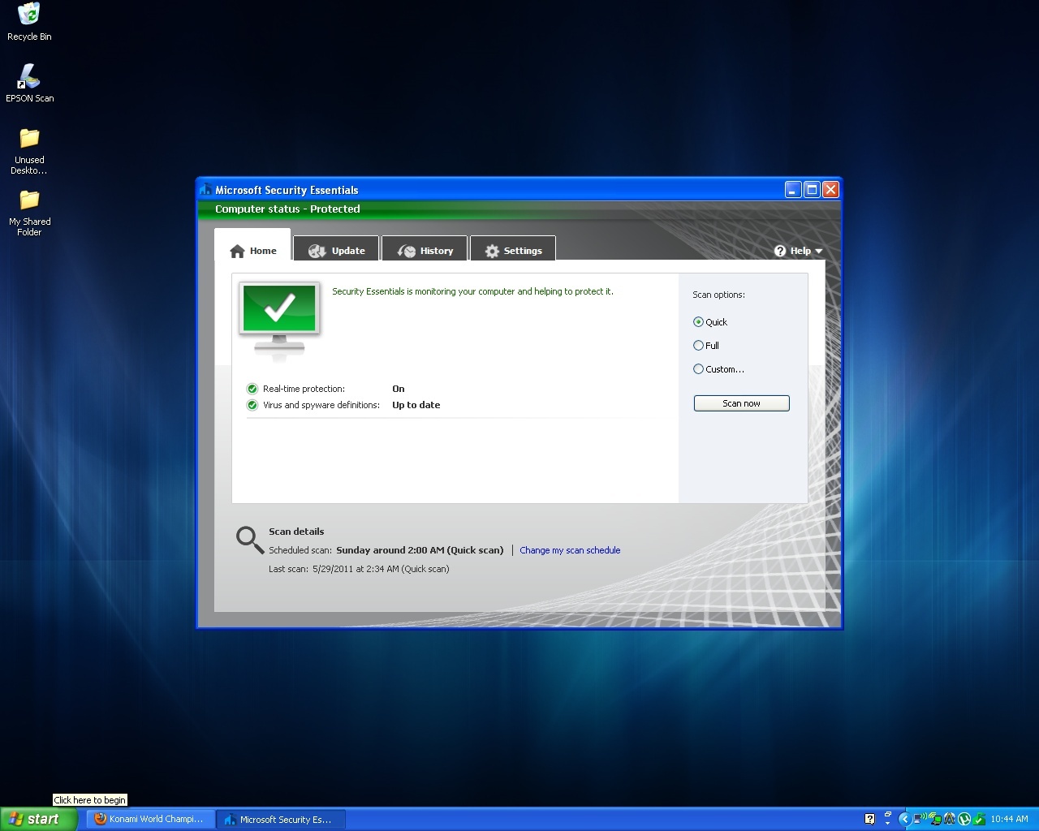Click the monitoring your computer status message
The width and height of the screenshot is (1039, 831).
[472, 291]
